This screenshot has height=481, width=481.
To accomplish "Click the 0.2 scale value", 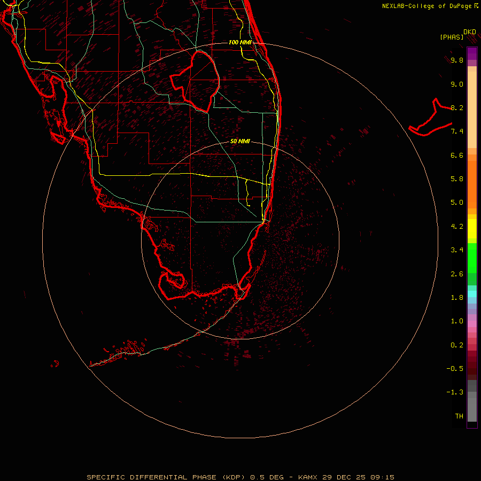I will (x=457, y=345).
